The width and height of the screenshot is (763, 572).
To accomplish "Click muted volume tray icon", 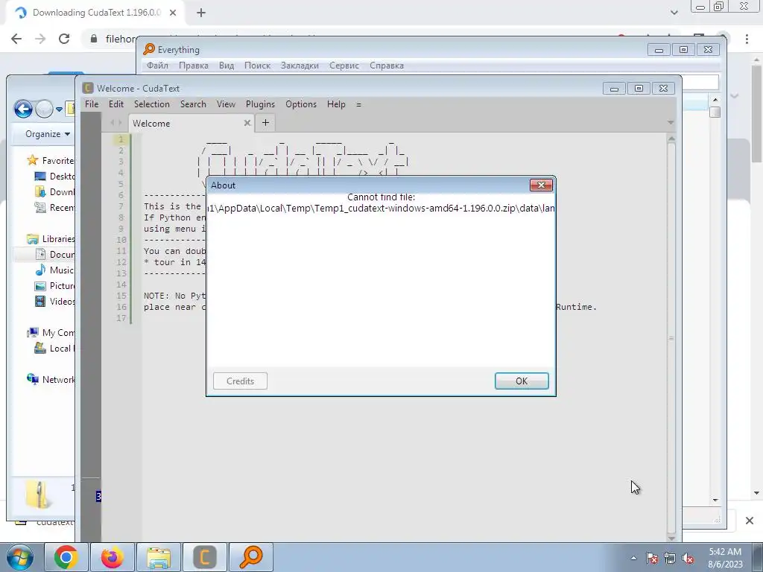I will (x=688, y=558).
